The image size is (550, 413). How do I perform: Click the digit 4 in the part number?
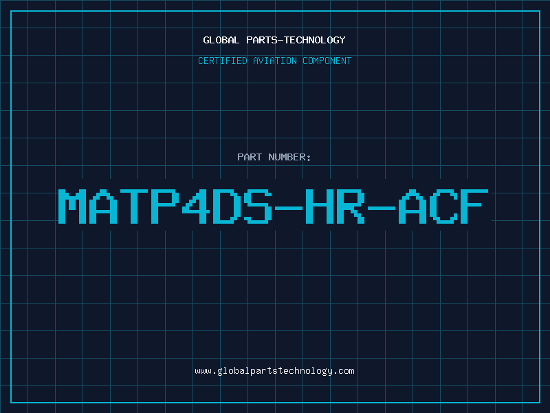point(197,206)
